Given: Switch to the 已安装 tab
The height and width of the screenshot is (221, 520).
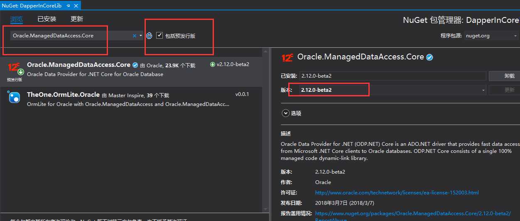Looking at the screenshot, I should 47,19.
